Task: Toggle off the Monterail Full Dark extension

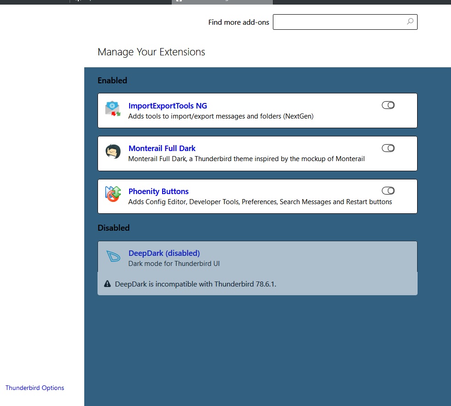Action: click(x=388, y=148)
